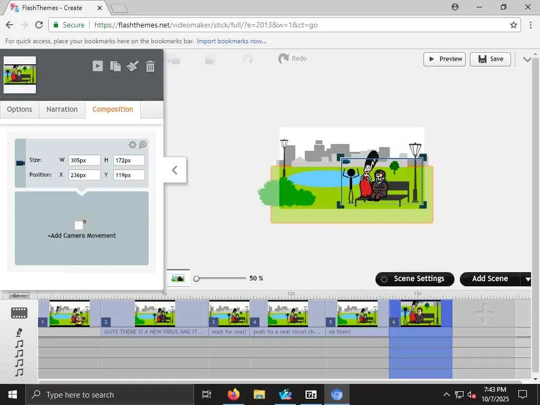Screen dimensions: 540x405
Task: Expand the top toolbar chevron beside Save
Action: 527,59
